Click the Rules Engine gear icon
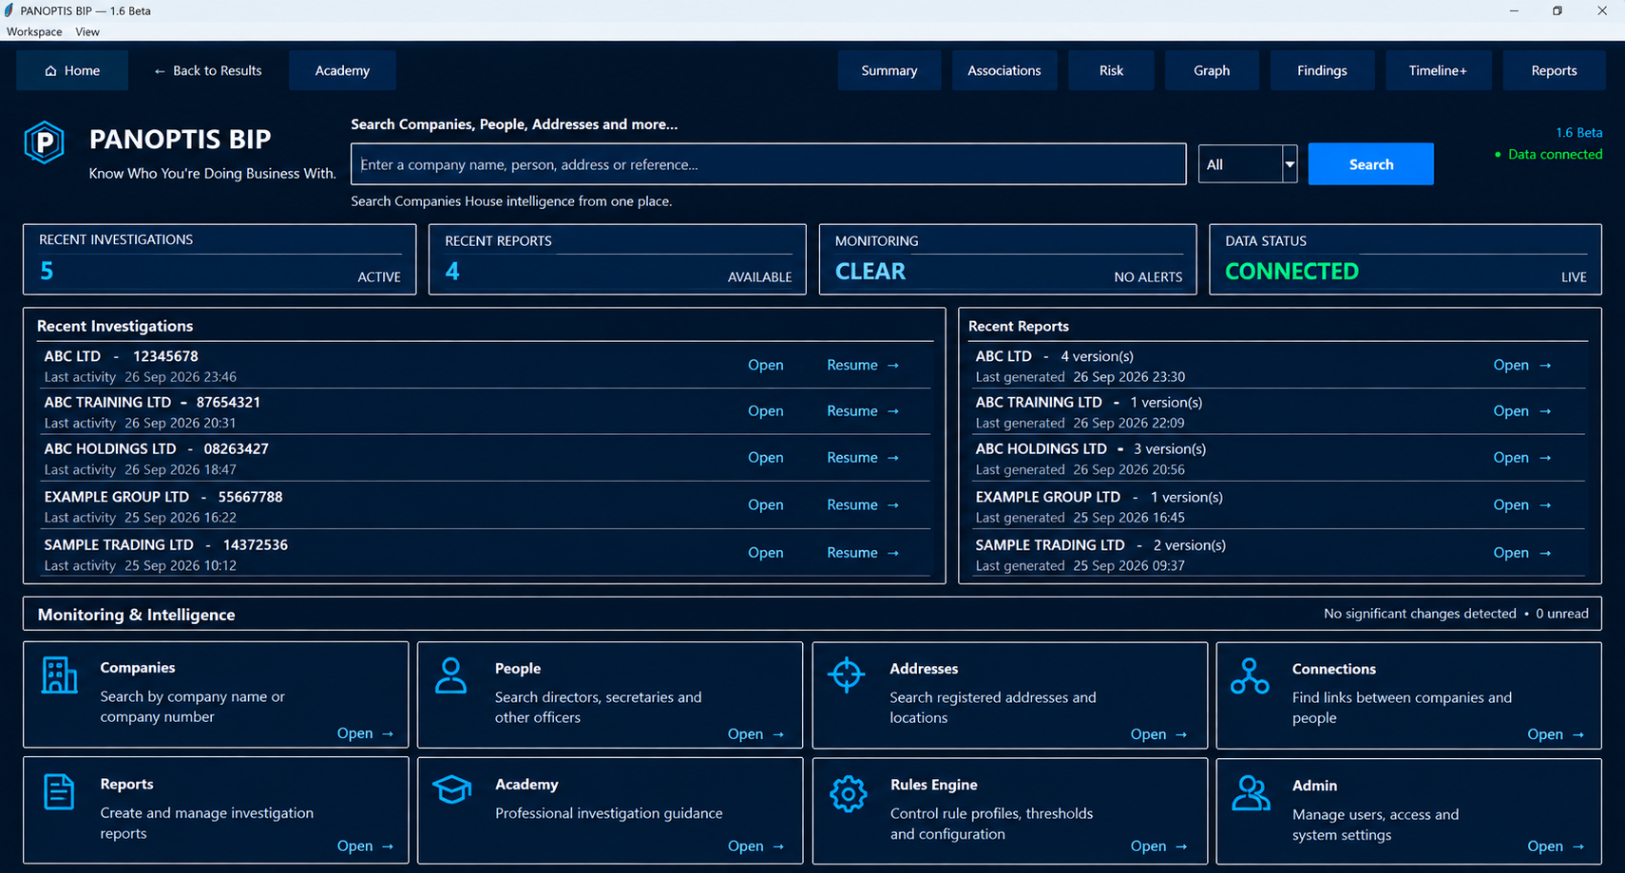1625x873 pixels. (848, 793)
